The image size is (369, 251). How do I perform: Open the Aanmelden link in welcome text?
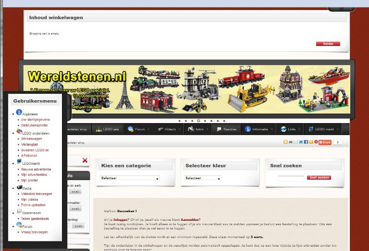tap(190, 220)
